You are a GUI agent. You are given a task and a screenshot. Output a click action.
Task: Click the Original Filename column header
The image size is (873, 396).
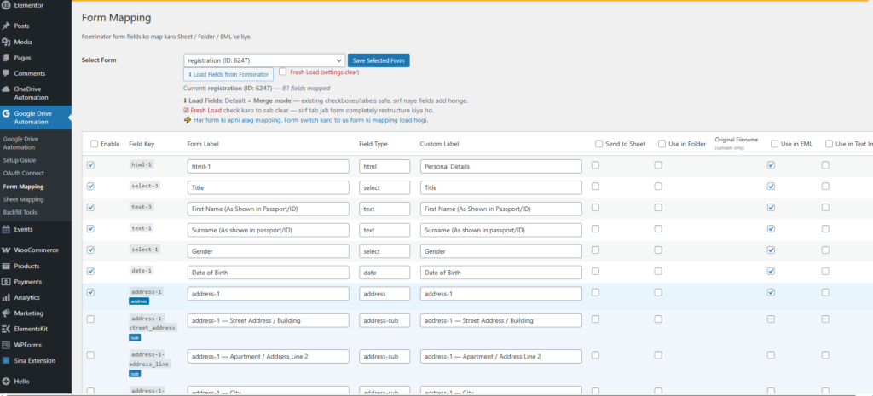click(x=736, y=140)
